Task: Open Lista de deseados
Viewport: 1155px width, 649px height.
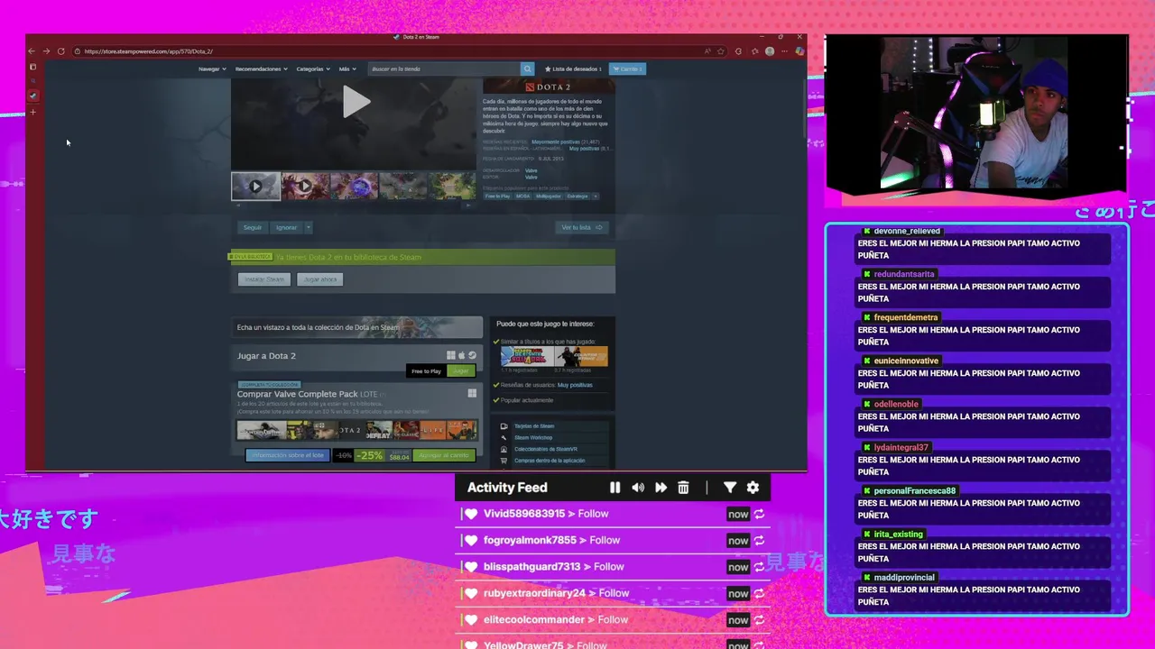Action: [573, 69]
